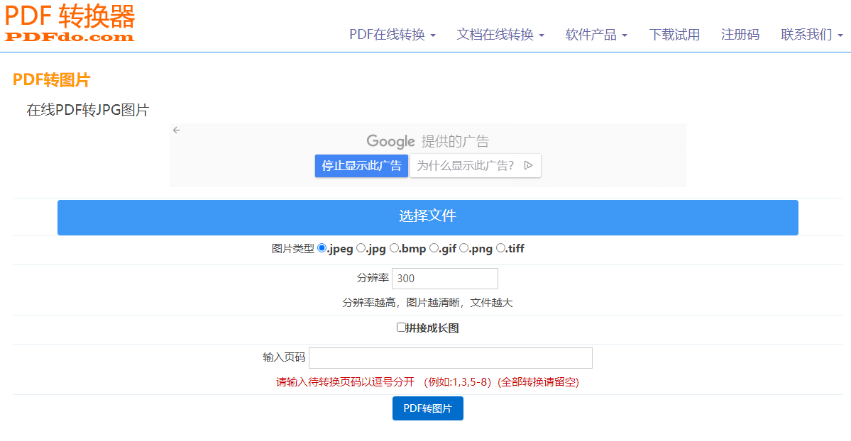Click the 选择文件 upload button
The image size is (851, 441).
pos(427,217)
